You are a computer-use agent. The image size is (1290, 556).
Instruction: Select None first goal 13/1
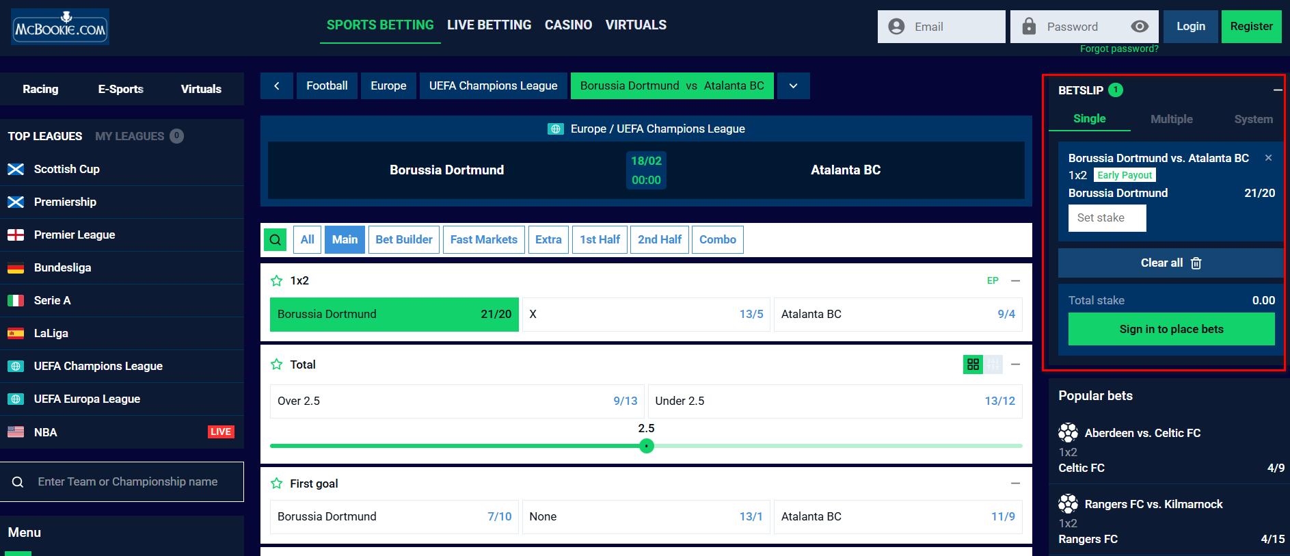coord(646,517)
